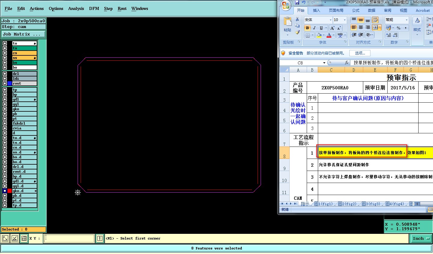Toggle the checkbox for layer 'fzkdrl'
The width and height of the screenshot is (433, 254).
click(x=5, y=123)
